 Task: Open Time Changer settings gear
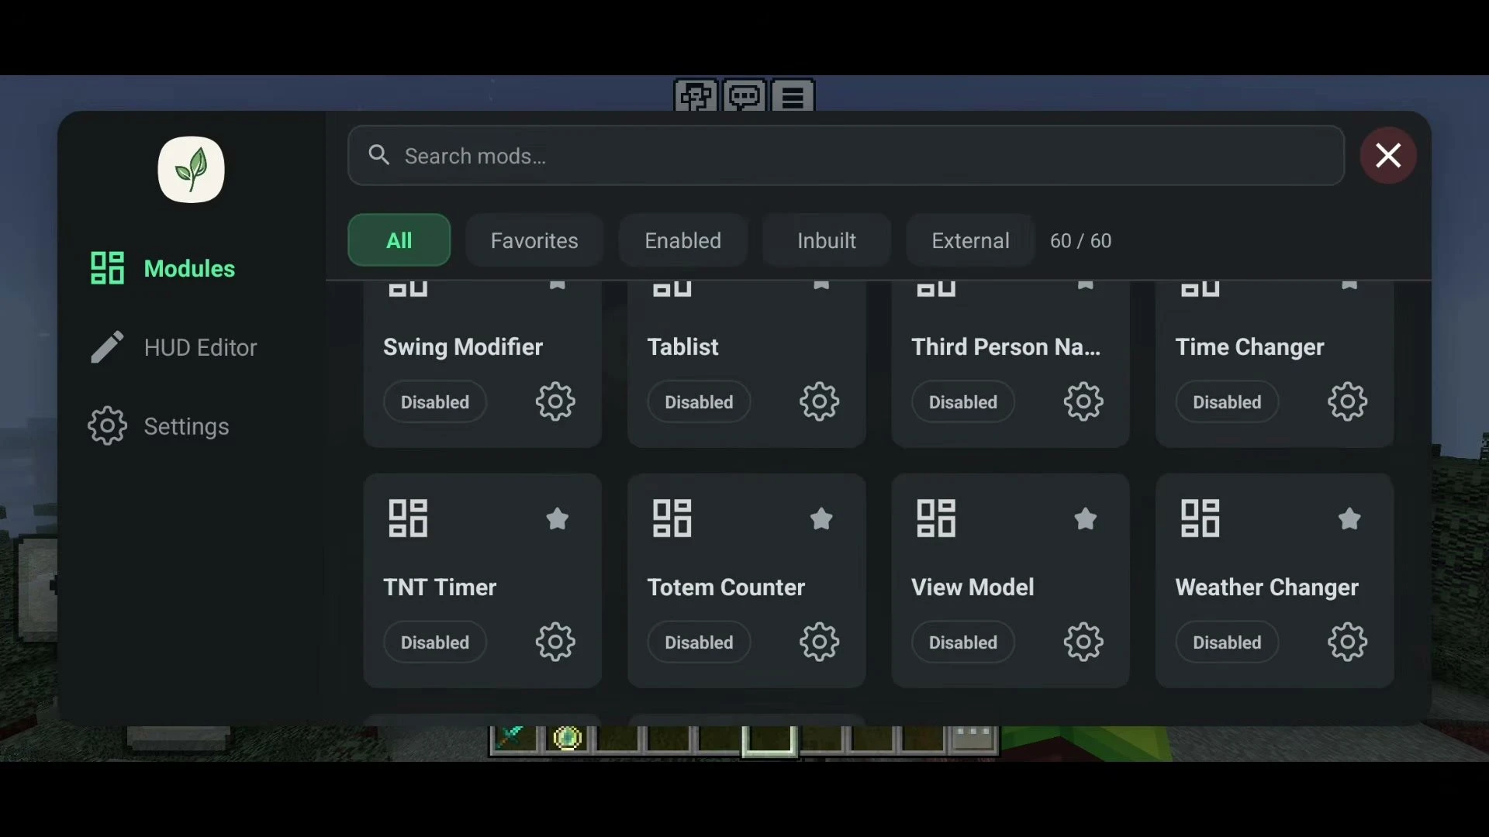(x=1347, y=401)
